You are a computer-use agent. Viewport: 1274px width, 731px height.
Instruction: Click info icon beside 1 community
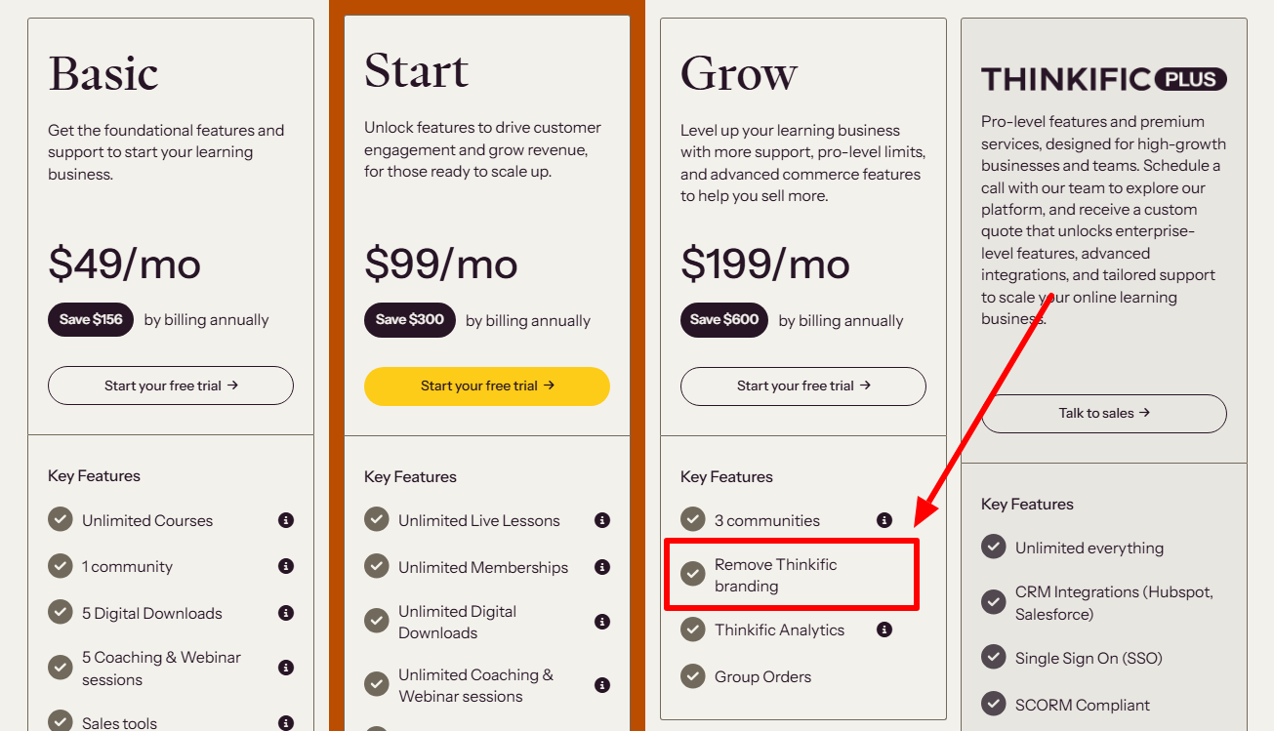point(286,566)
